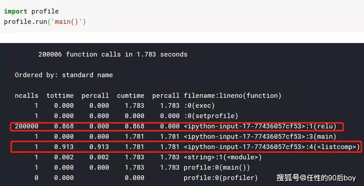Image resolution: width=364 pixels, height=186 pixels.
Task: Click the highlighted relu row
Action: 177,126
